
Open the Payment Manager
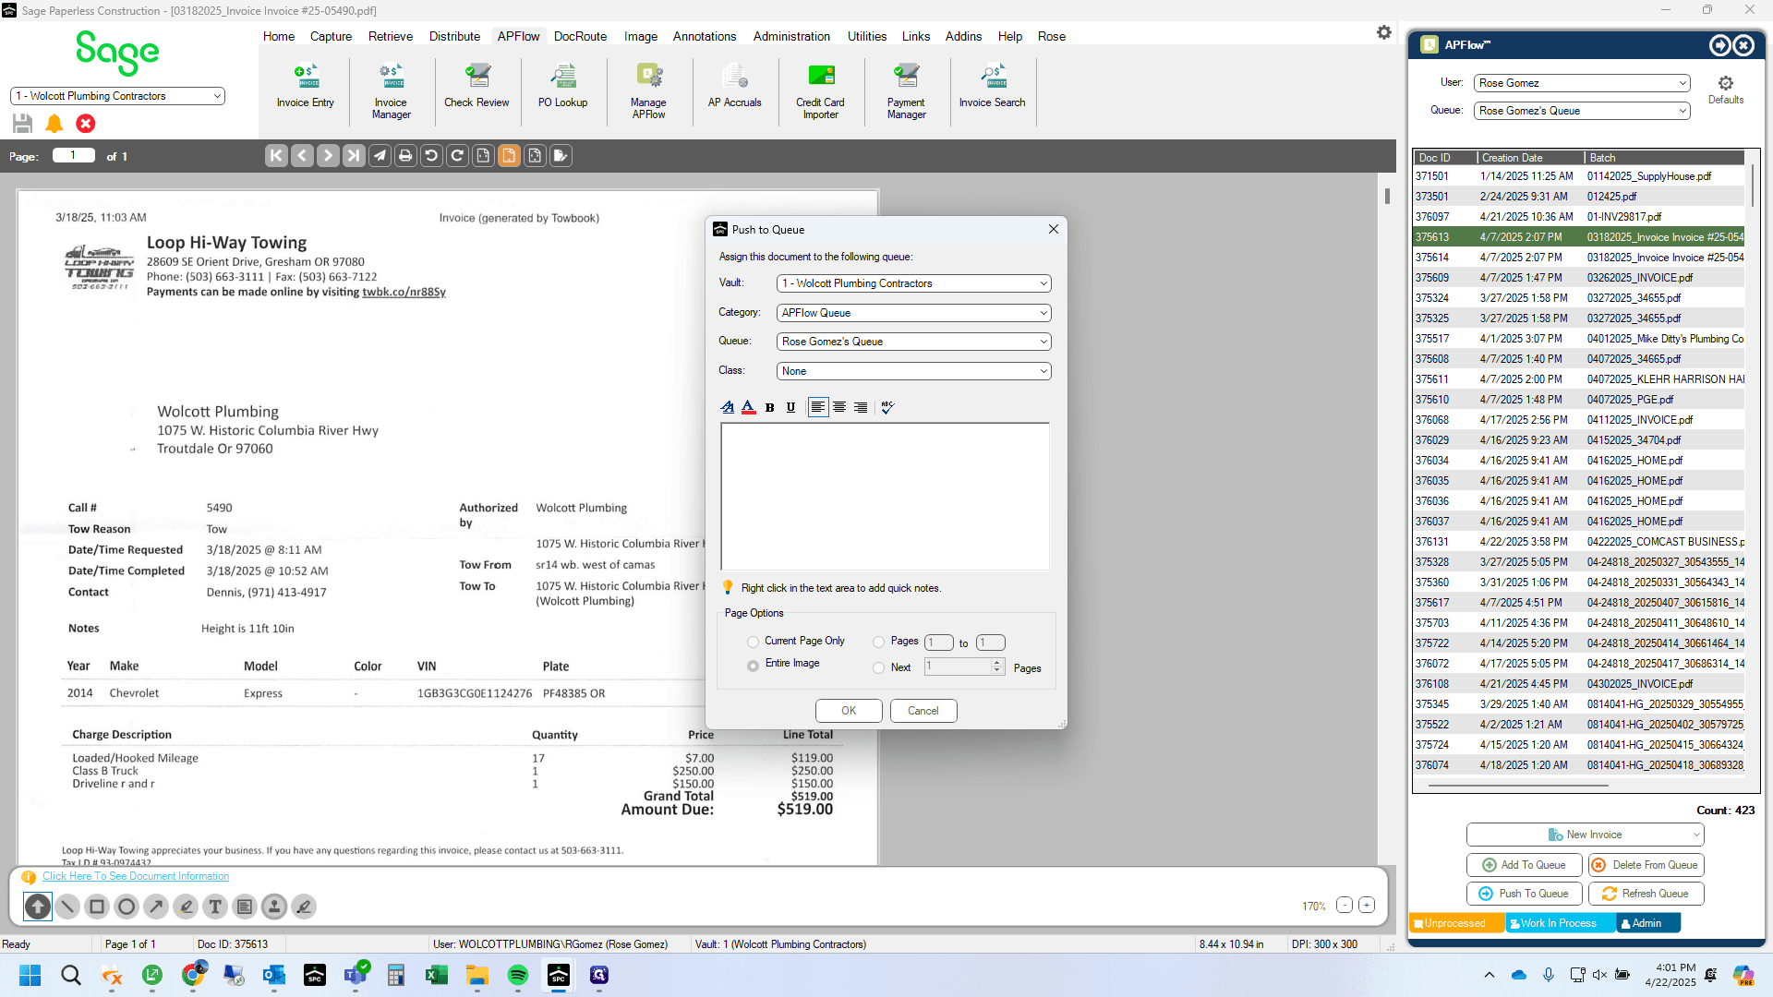906,91
